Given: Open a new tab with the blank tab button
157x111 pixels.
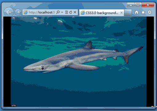Looking at the screenshot, I should 128,13.
